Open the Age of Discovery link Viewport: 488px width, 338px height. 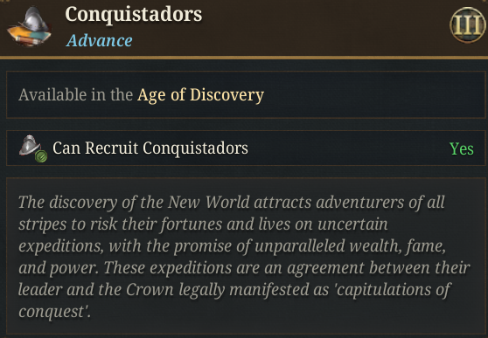tap(200, 94)
